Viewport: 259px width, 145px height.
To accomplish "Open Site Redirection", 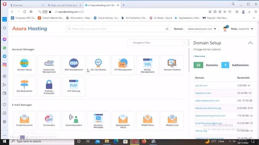I will pos(24,87).
